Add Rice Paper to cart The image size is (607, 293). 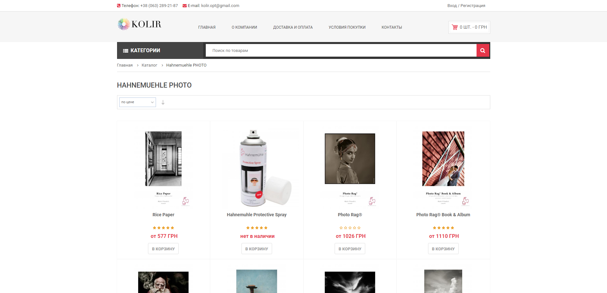(163, 249)
